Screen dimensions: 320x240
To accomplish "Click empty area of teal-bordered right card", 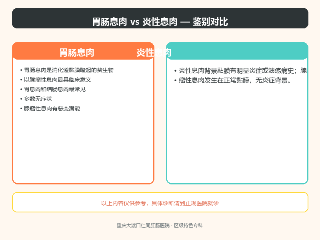I will pos(237,133).
